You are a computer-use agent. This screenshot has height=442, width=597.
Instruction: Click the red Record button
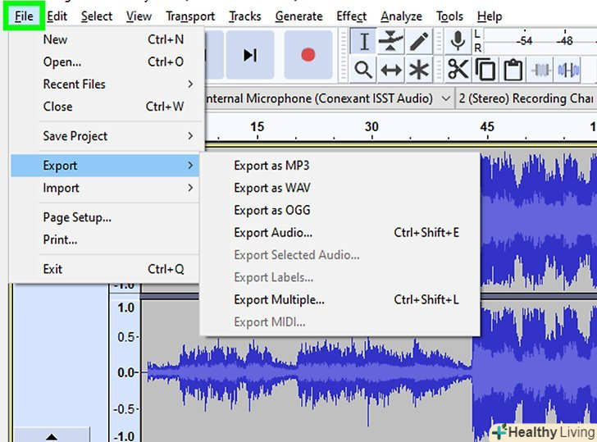click(x=308, y=54)
